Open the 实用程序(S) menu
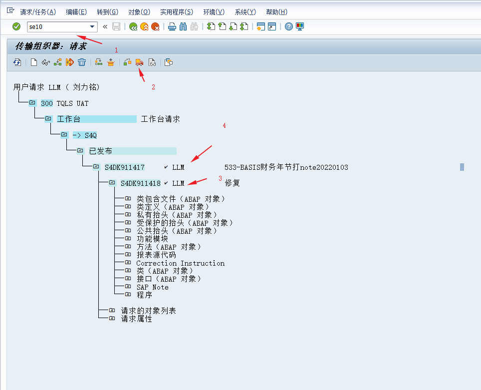 click(177, 12)
